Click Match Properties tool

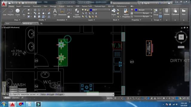[126, 13]
